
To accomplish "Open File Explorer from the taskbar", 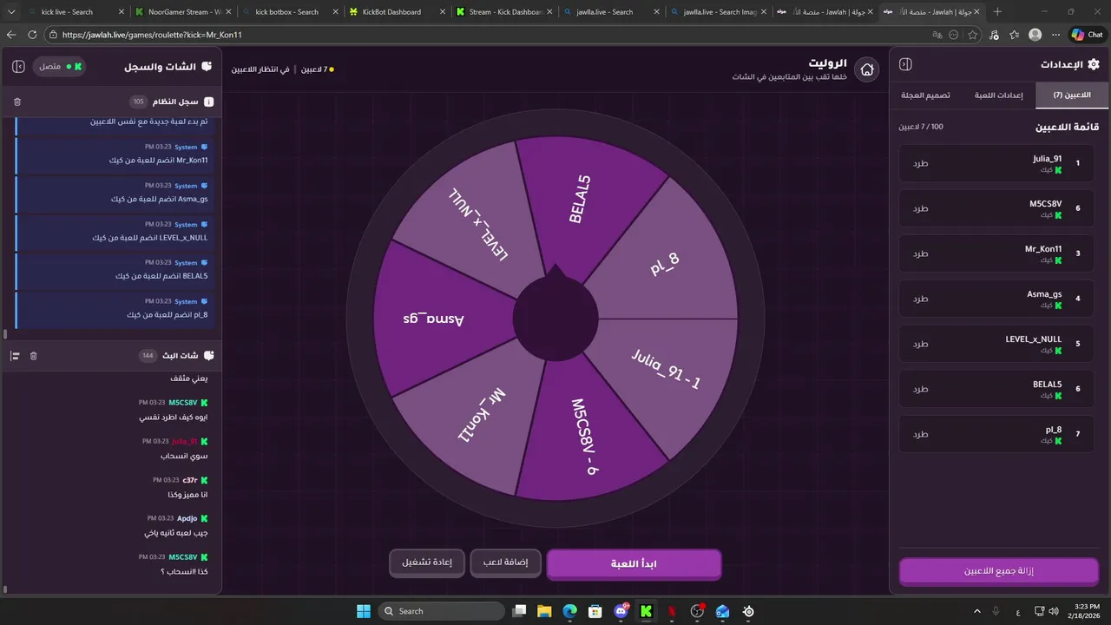I will pyautogui.click(x=544, y=611).
